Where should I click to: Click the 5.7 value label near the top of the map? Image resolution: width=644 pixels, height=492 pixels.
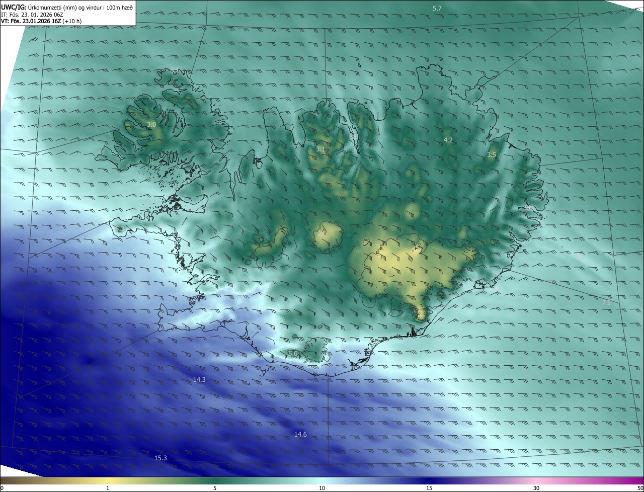(x=437, y=8)
